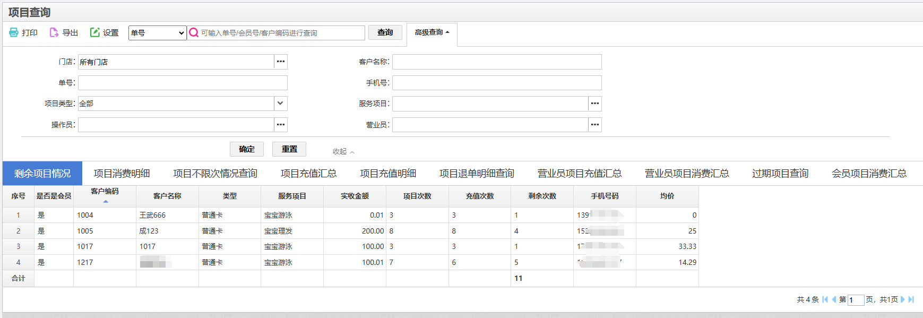Click the 充值次数 column header
The width and height of the screenshot is (923, 318).
pos(480,196)
